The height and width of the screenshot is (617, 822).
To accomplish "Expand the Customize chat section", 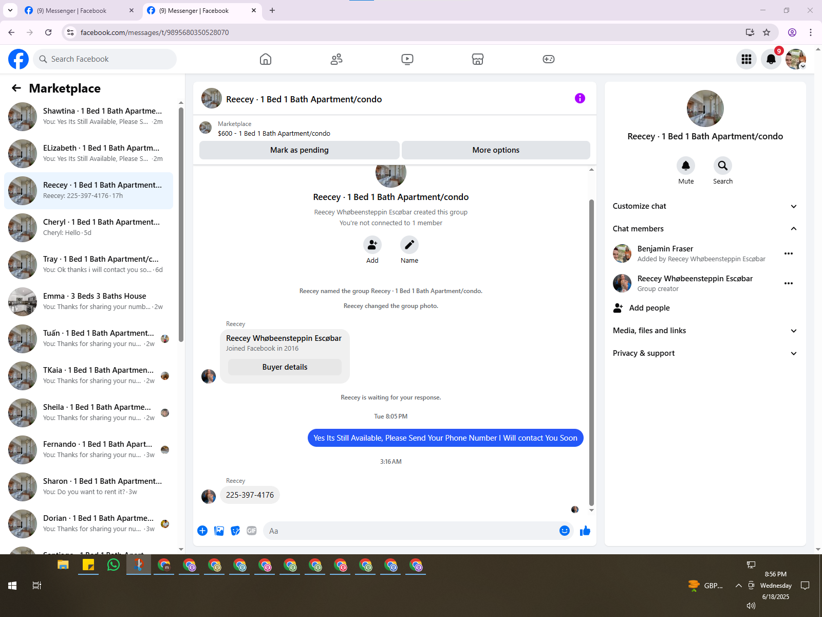I will 705,206.
